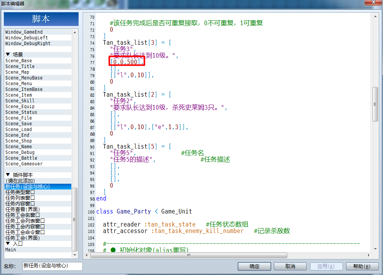
Task: Click the code editor vertical scrollbar thumb
Action: (375, 104)
